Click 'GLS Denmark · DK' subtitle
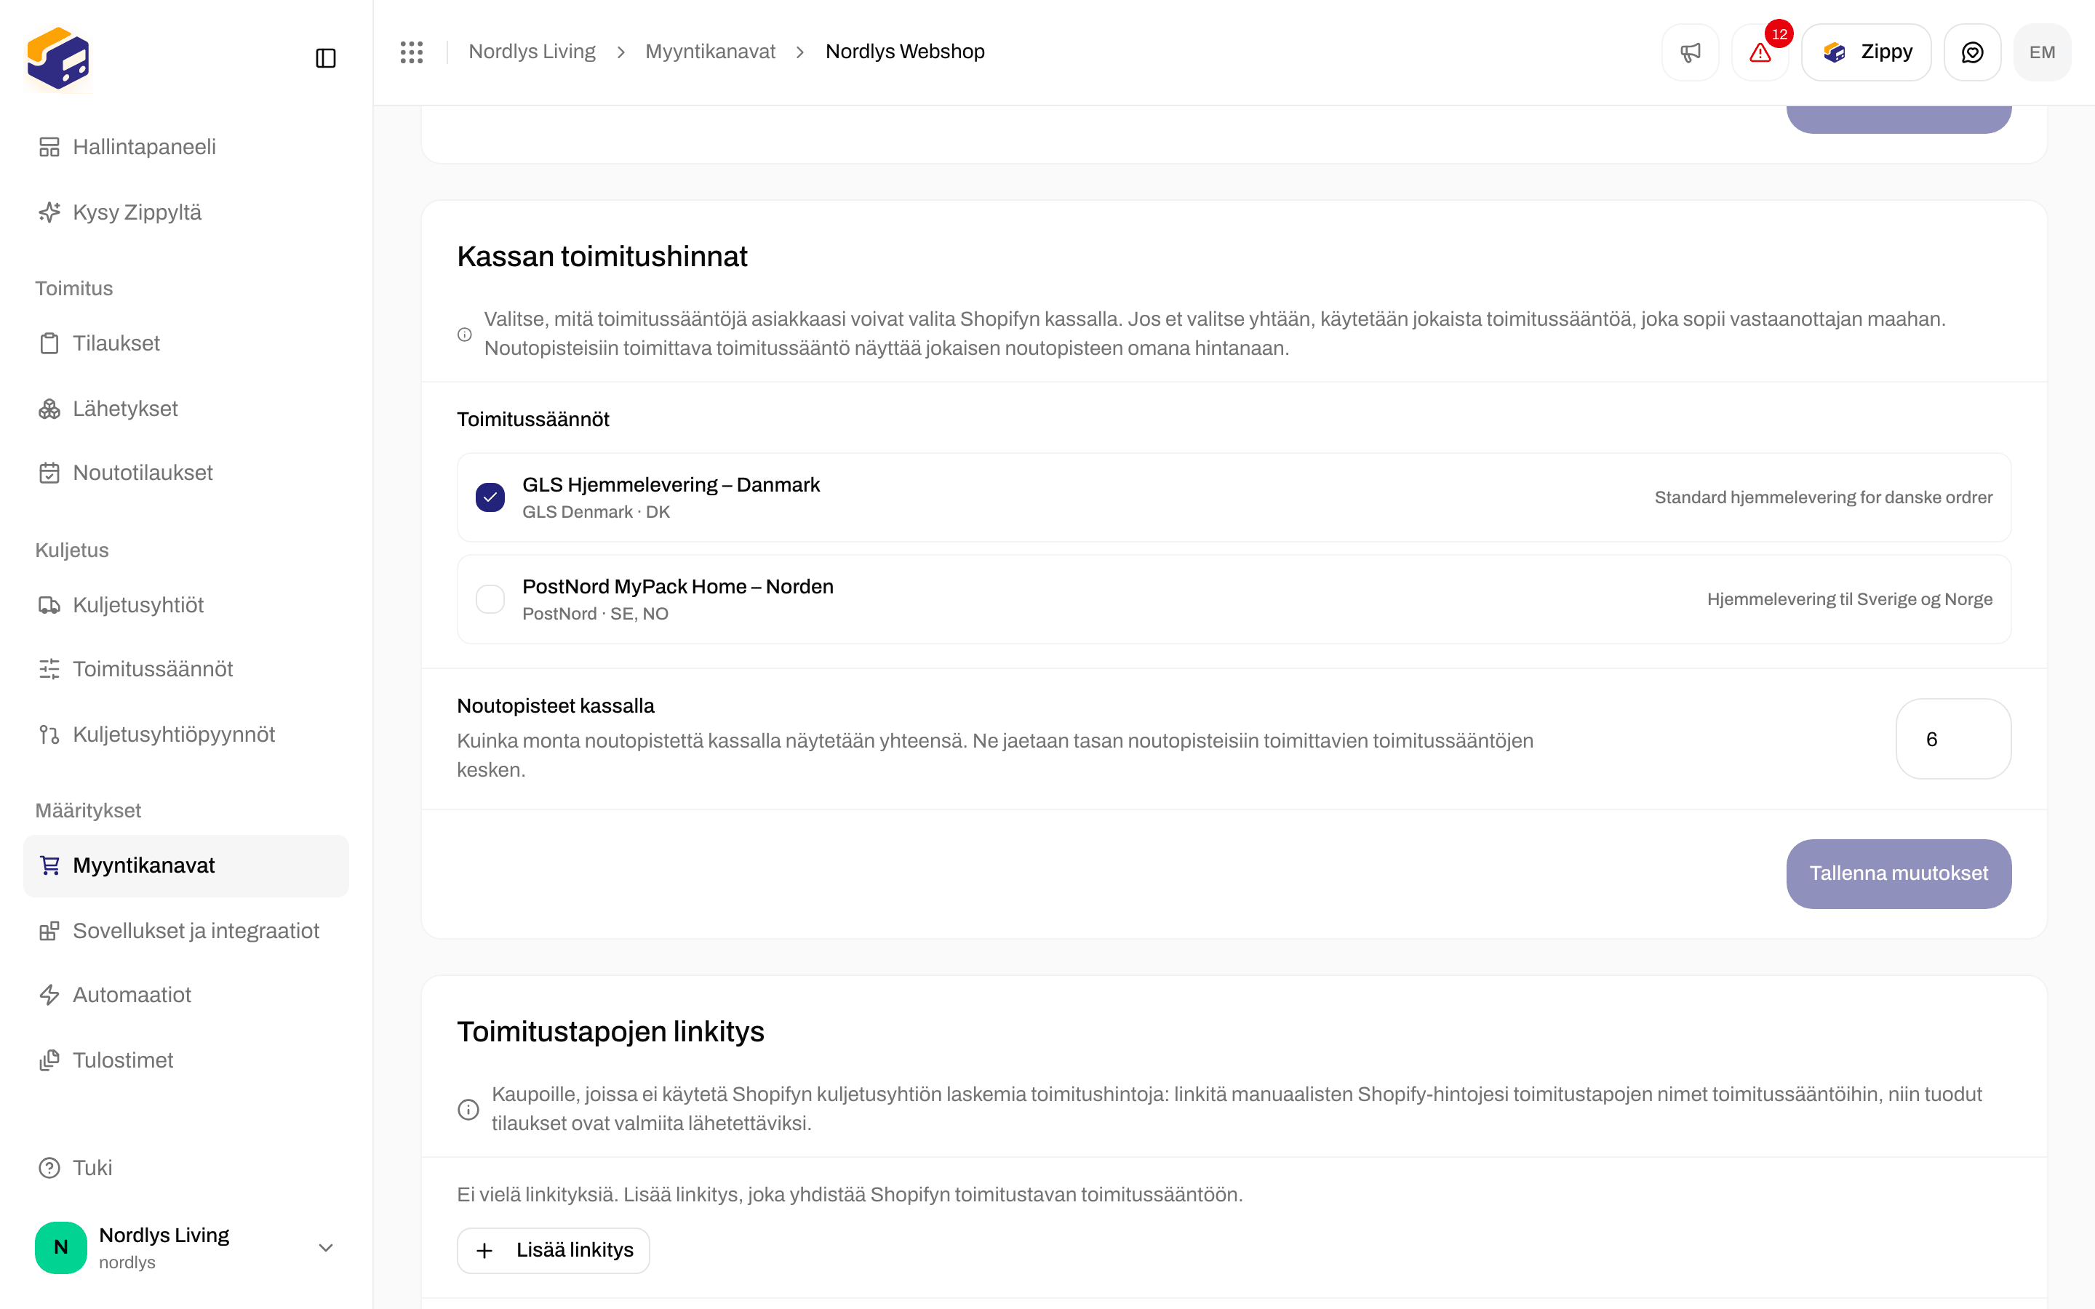Image resolution: width=2095 pixels, height=1309 pixels. pyautogui.click(x=596, y=513)
